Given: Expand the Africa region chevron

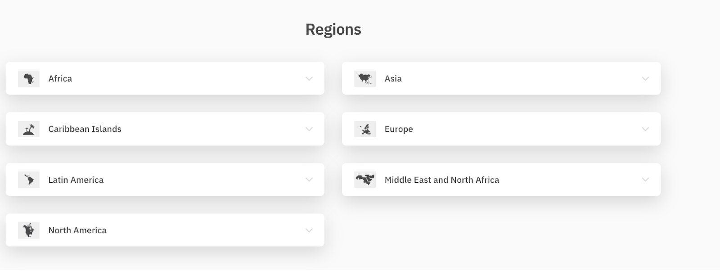Looking at the screenshot, I should pyautogui.click(x=309, y=79).
